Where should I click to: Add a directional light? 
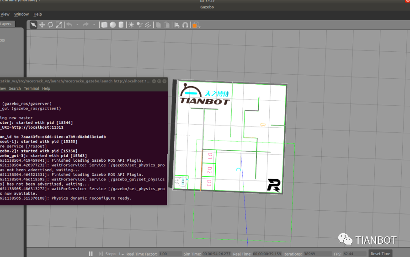coord(147,25)
